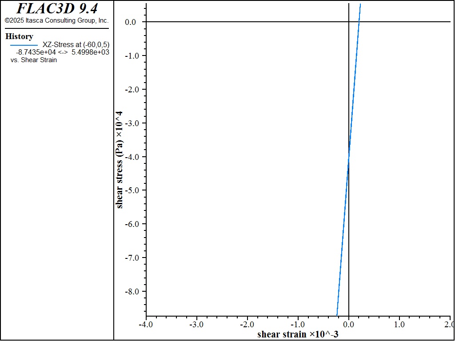Click the blue legend line swatch
The width and height of the screenshot is (455, 341).
point(24,45)
